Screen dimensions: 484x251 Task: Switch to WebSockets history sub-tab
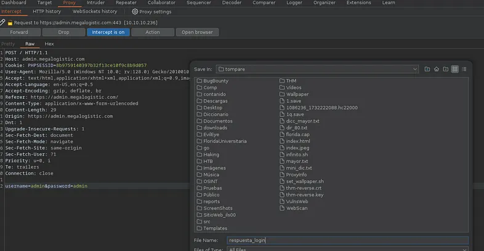(x=95, y=12)
